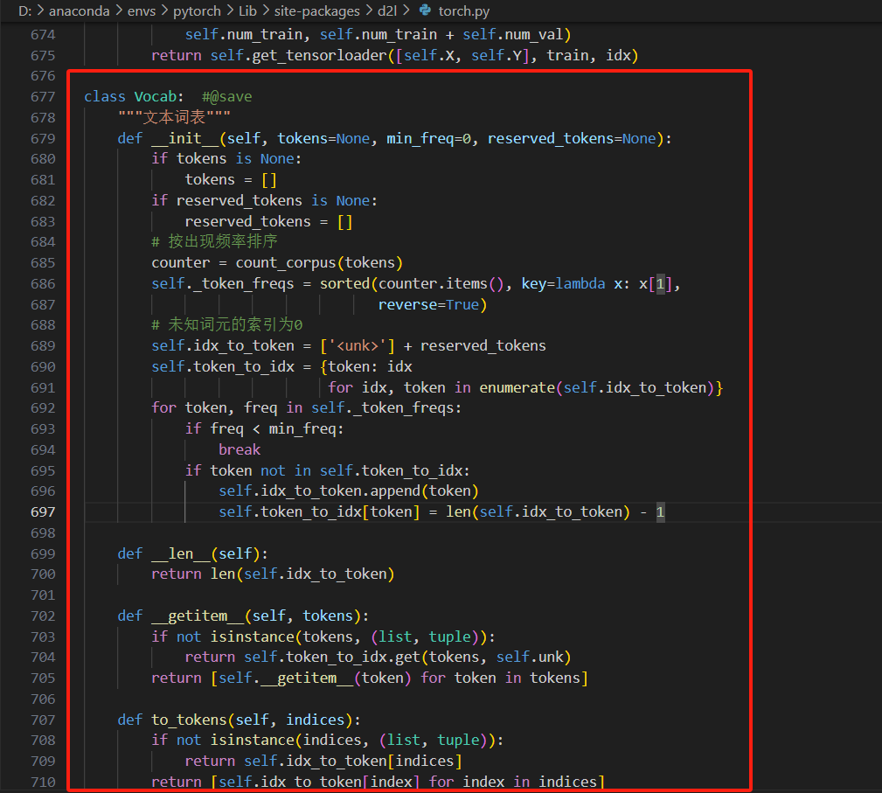The height and width of the screenshot is (793, 882).
Task: Open the Lib breadcrumb segment
Action: 247,10
